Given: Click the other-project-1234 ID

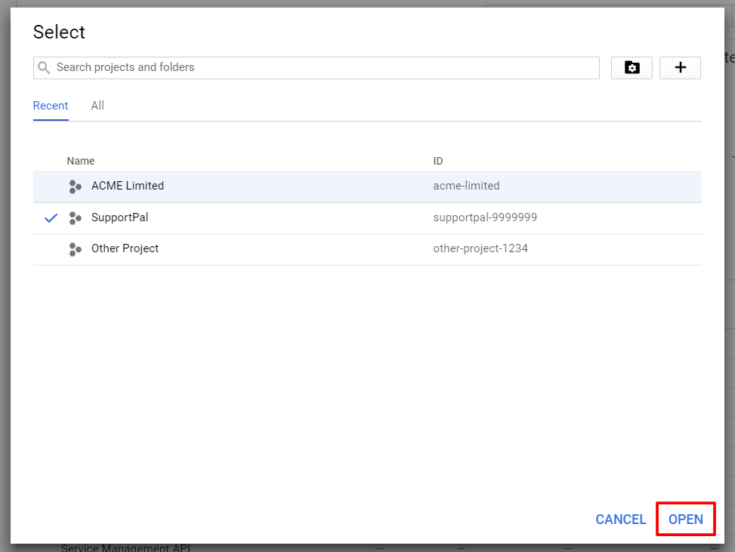Looking at the screenshot, I should (x=480, y=248).
